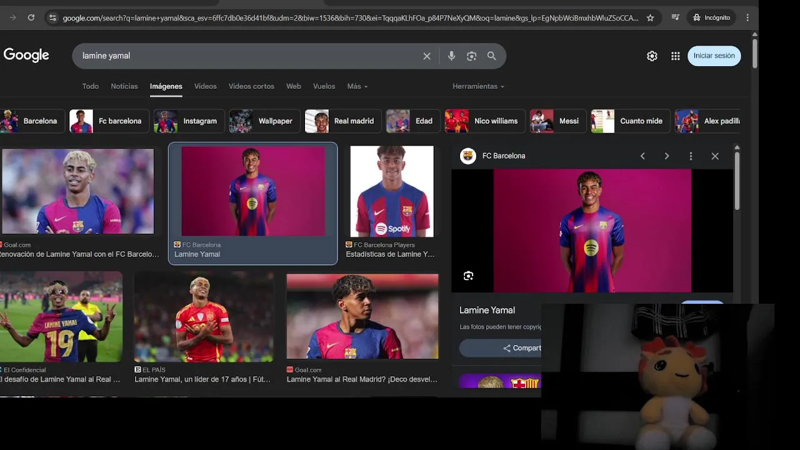Click the browser forward arrow
Viewport: 800px width, 450px height.
coord(13,17)
